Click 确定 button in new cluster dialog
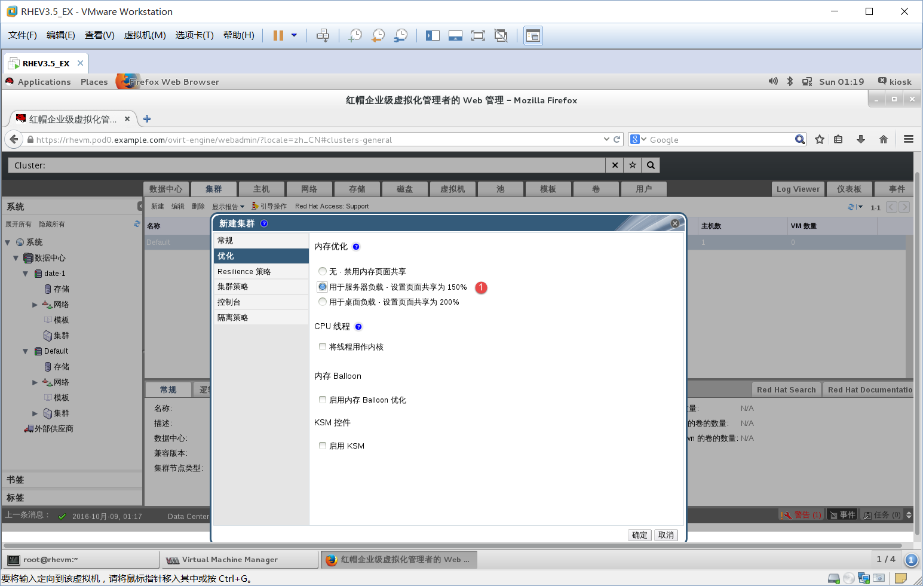The height and width of the screenshot is (586, 923). [640, 535]
